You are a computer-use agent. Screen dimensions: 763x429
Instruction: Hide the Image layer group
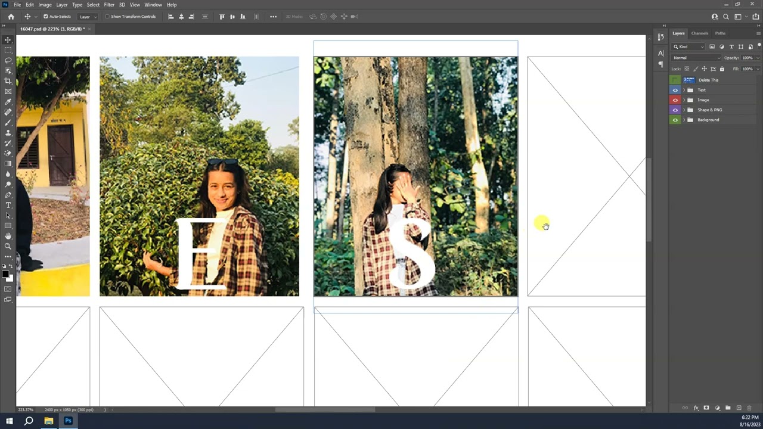pos(675,100)
